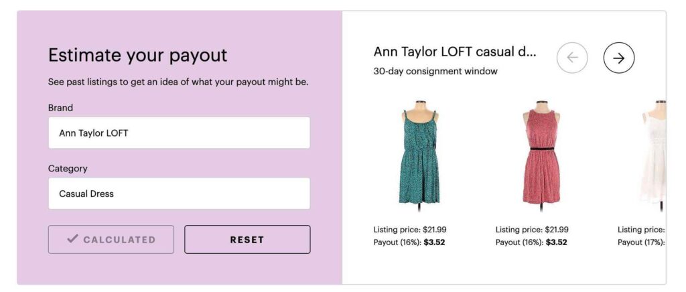Open the Category field showing Casual Dress

point(179,193)
